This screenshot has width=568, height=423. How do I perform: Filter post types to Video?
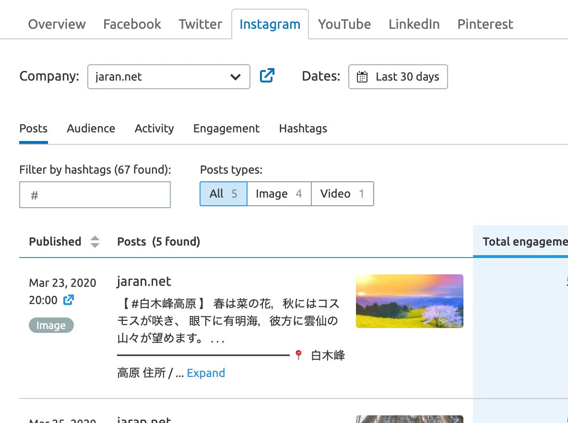tap(343, 194)
